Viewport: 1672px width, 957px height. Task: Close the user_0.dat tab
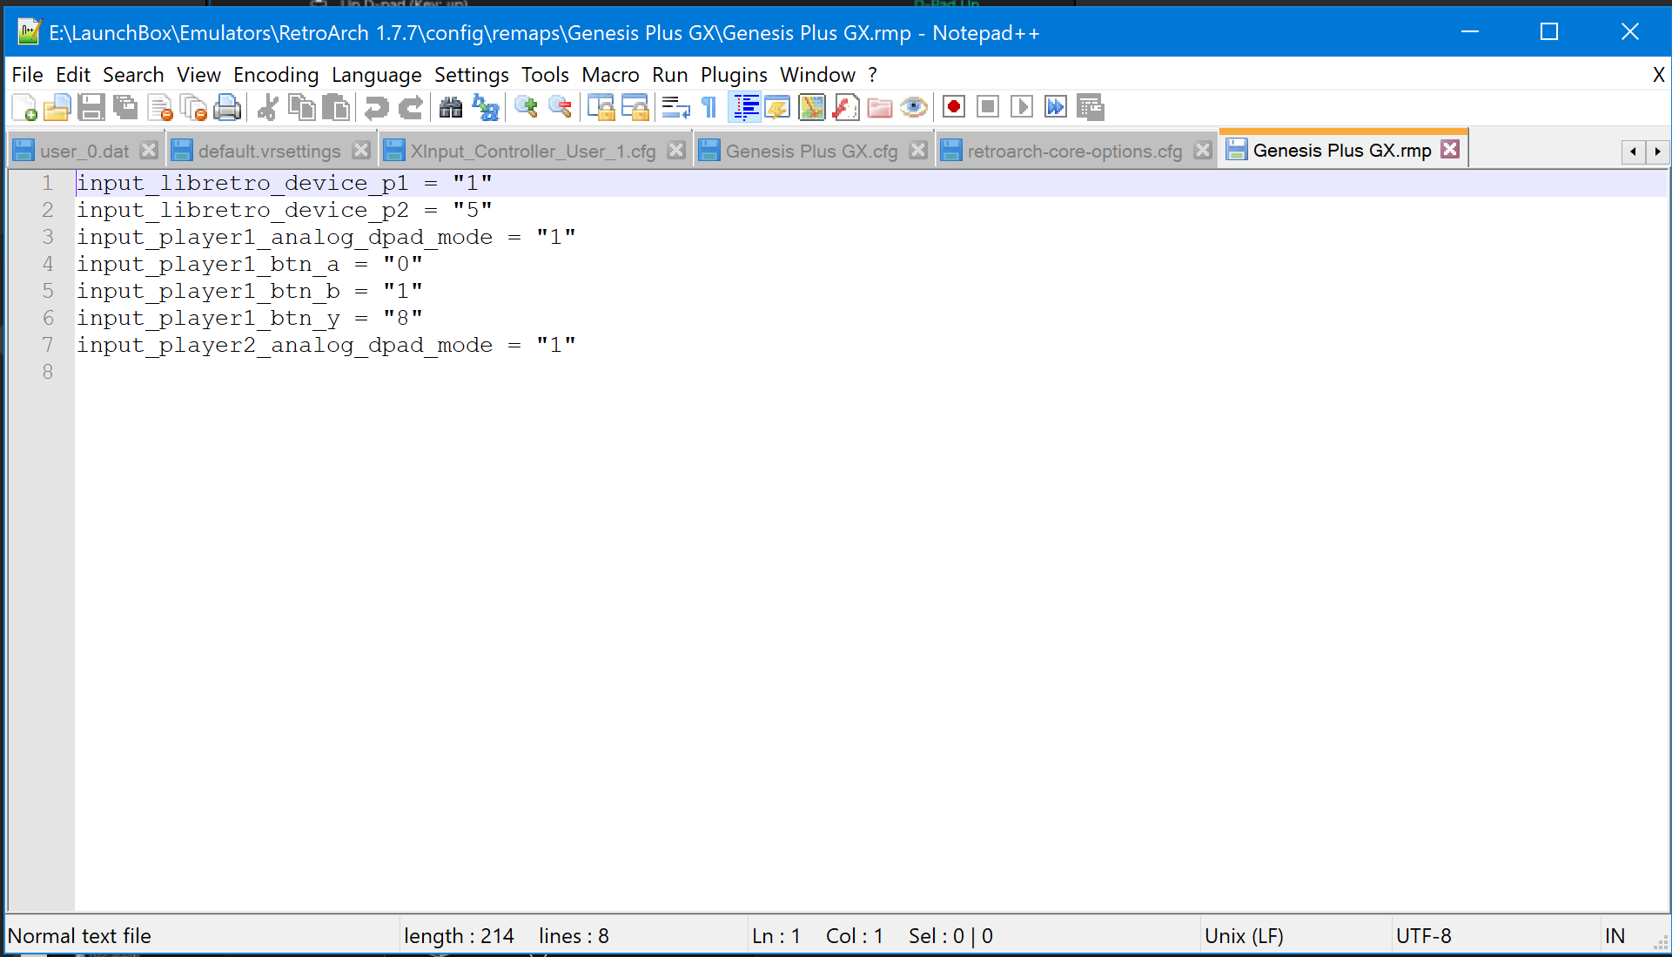pos(149,150)
